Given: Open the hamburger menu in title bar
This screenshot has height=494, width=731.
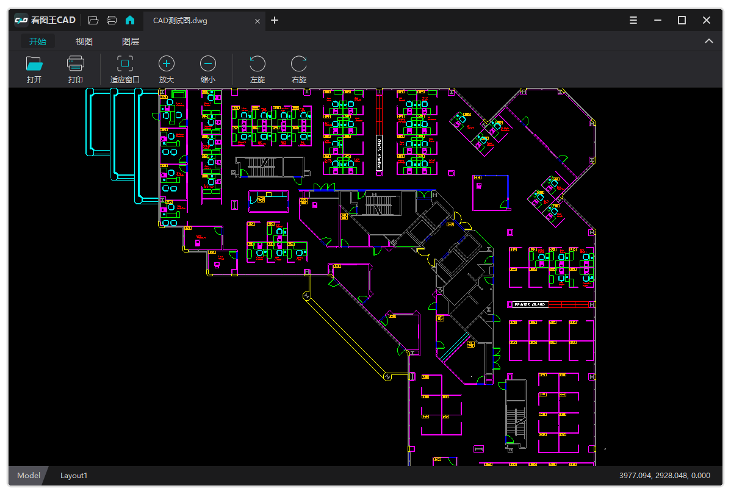Looking at the screenshot, I should point(633,20).
